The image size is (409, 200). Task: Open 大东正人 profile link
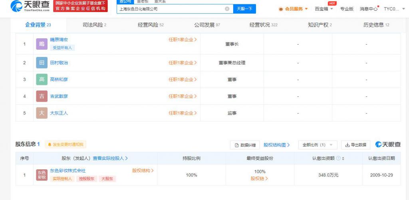59,113
